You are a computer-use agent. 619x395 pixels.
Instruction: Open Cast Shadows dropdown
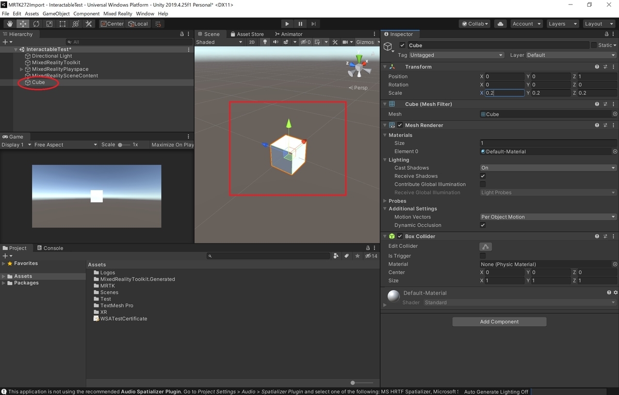(548, 168)
